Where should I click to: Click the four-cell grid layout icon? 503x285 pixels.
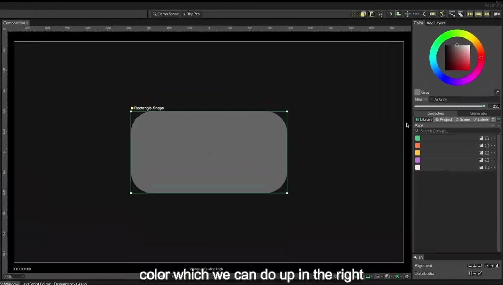click(x=487, y=14)
